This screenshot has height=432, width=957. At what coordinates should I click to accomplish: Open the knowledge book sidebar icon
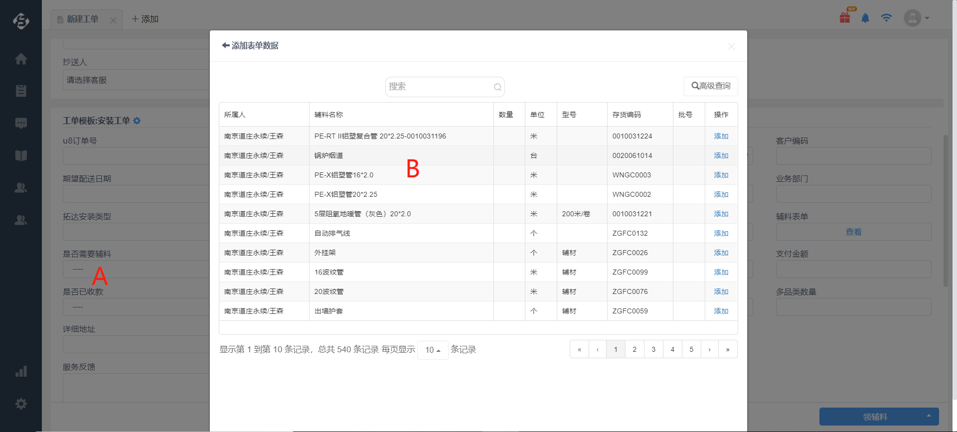pyautogui.click(x=21, y=155)
